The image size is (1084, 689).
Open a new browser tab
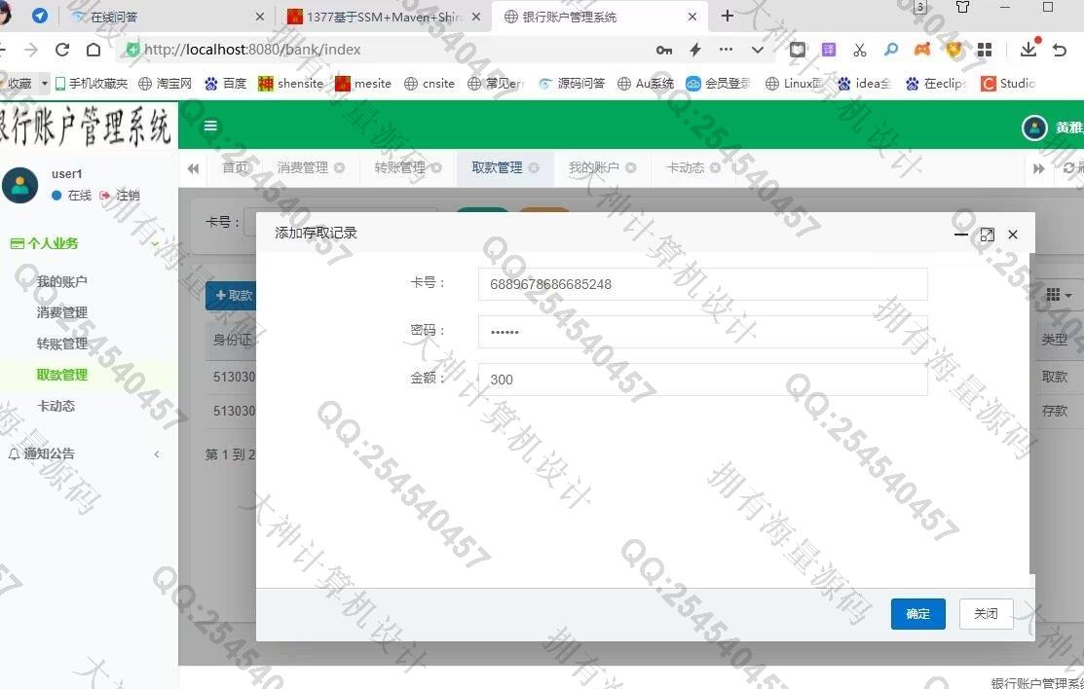click(x=727, y=16)
